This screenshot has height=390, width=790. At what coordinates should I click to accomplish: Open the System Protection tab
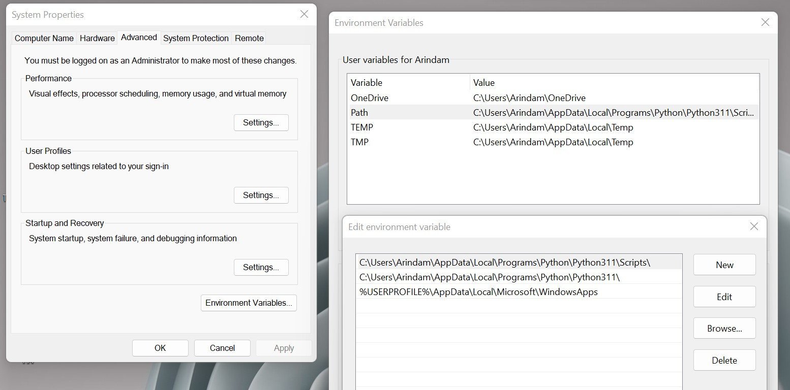click(x=196, y=38)
